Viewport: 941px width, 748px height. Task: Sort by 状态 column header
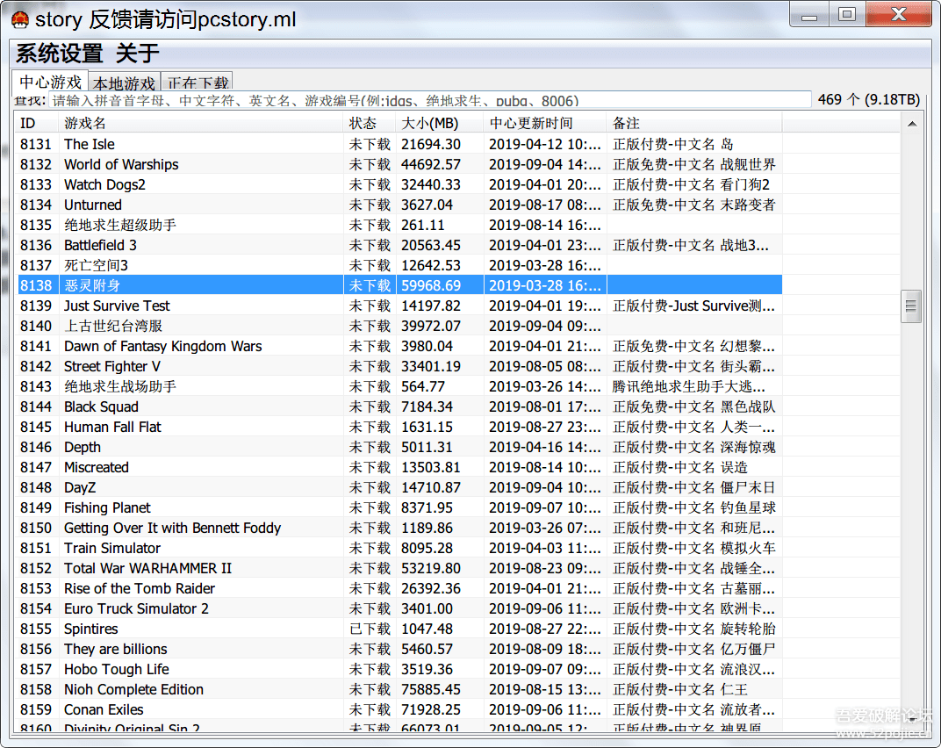(x=368, y=123)
